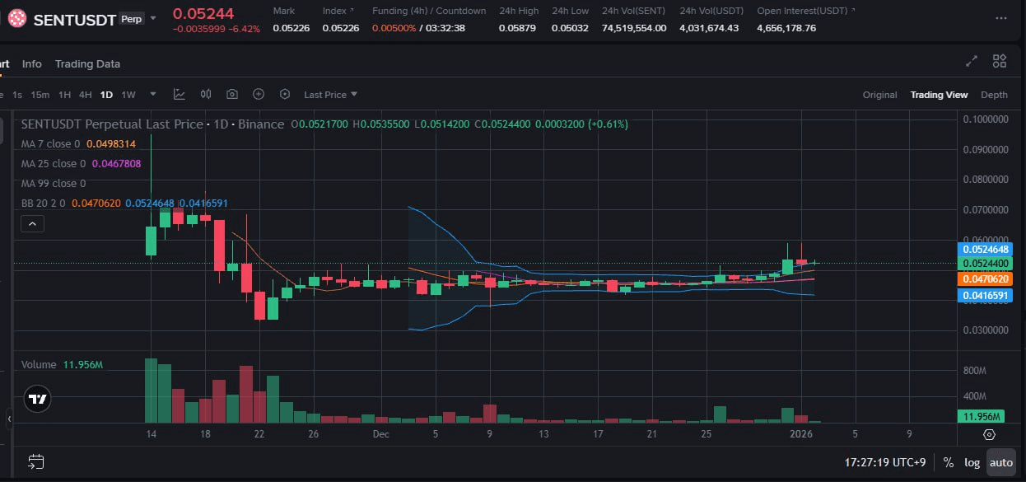Image resolution: width=1026 pixels, height=482 pixels.
Task: Click the TradingView logo watermark
Action: pos(37,399)
